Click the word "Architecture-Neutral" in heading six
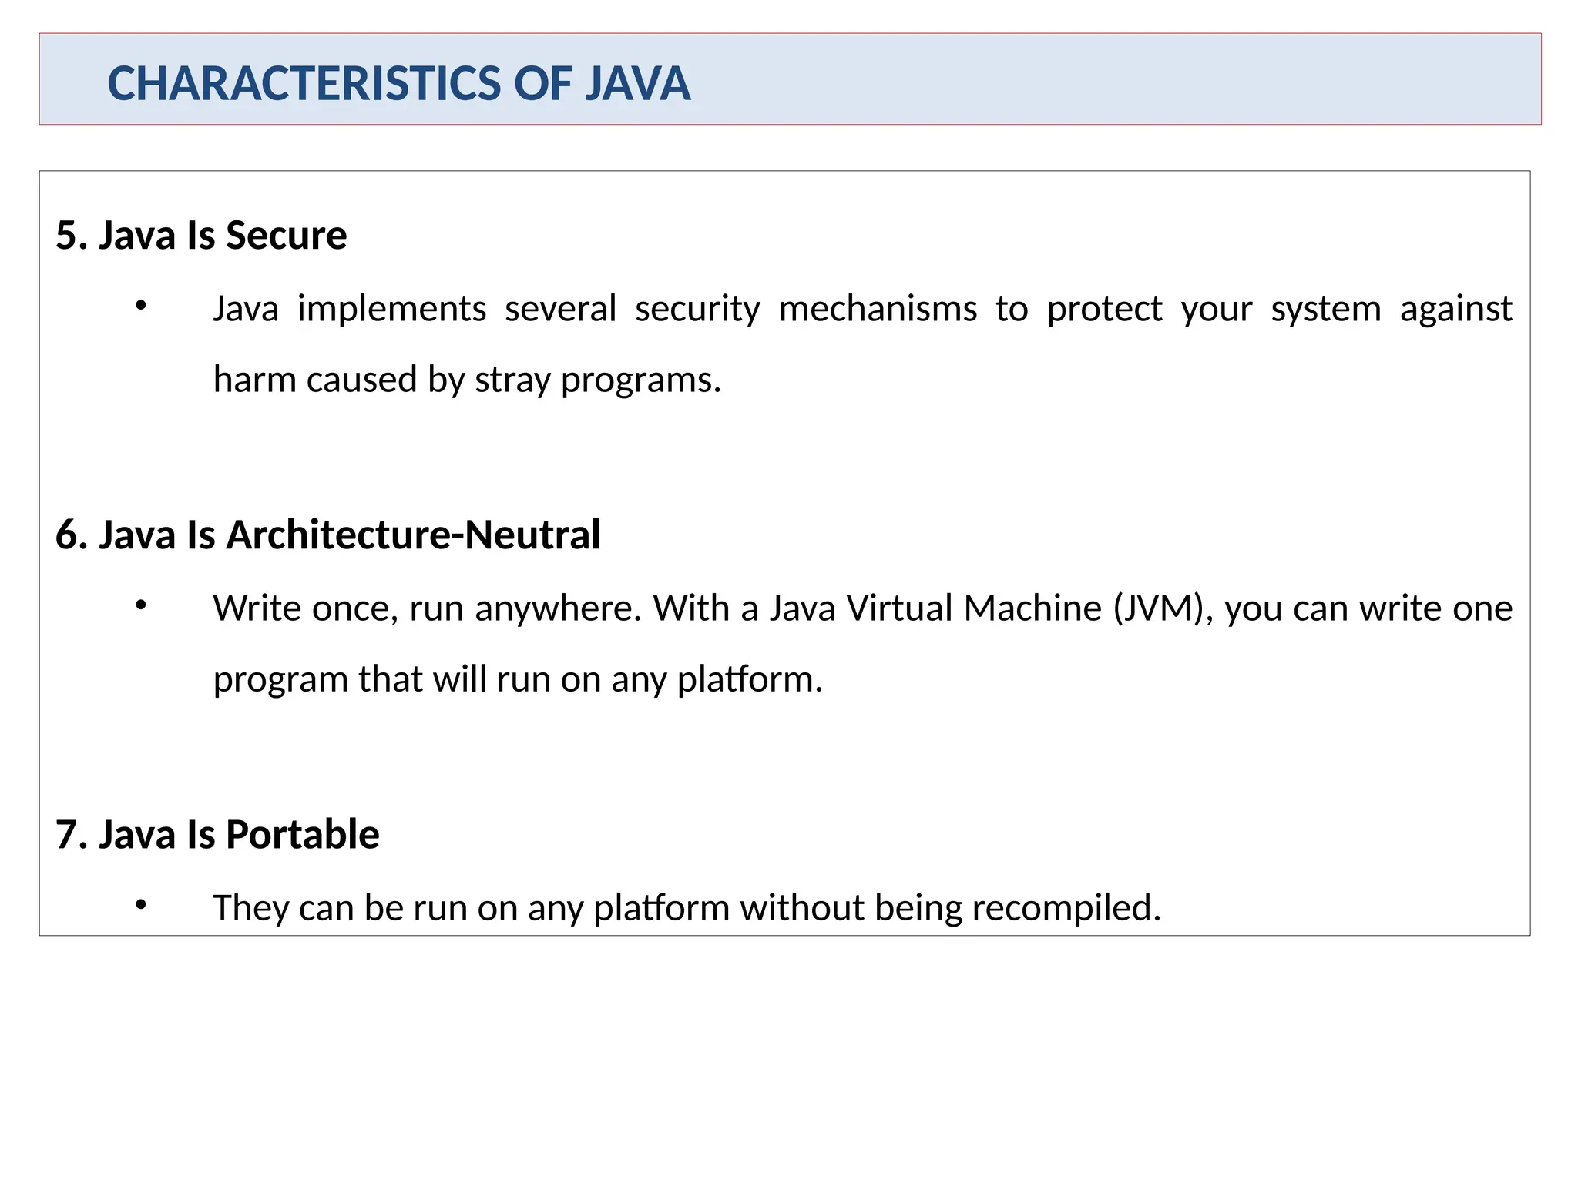 [413, 535]
